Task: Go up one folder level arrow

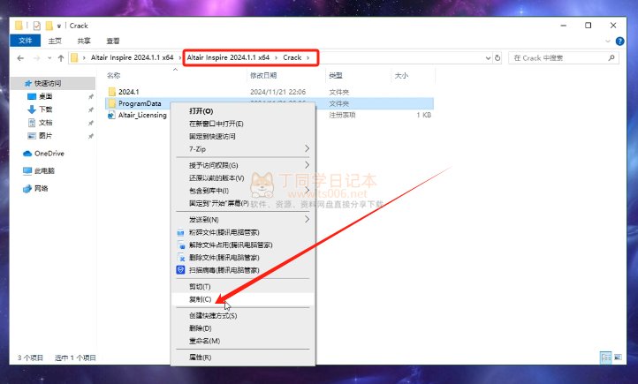Action: pos(61,58)
